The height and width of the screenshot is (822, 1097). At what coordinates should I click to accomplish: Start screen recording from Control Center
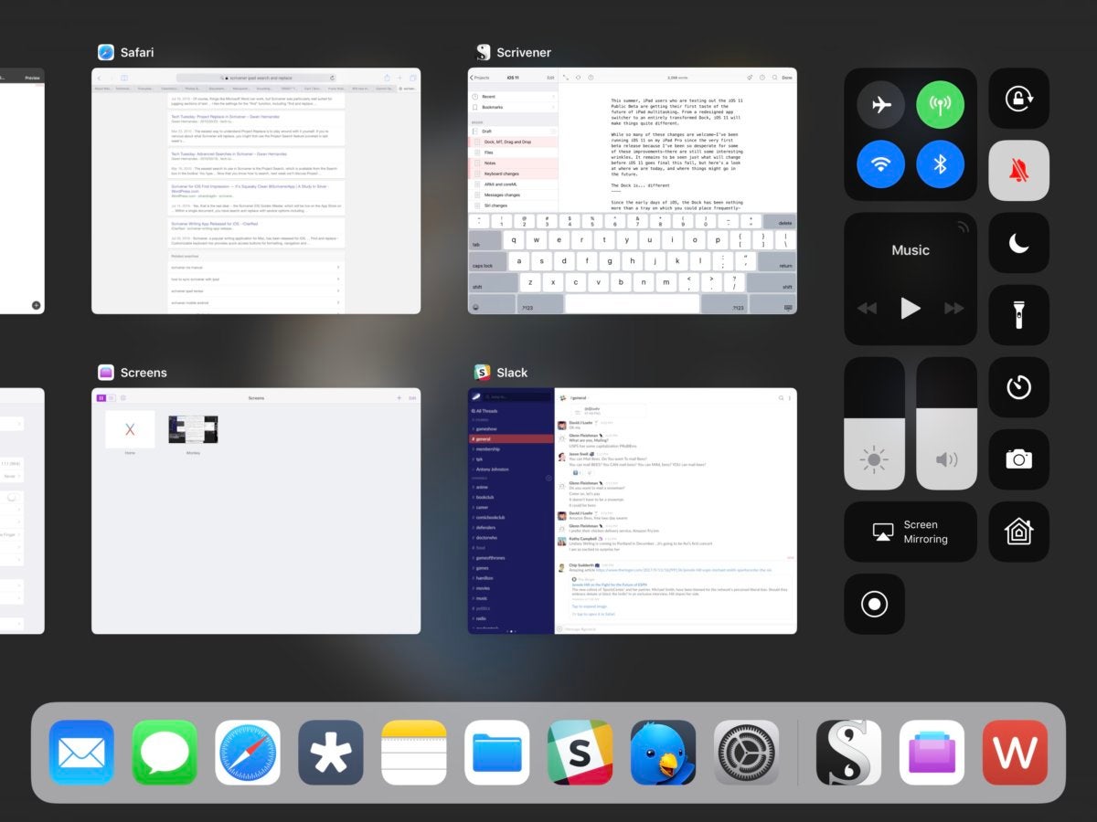click(874, 604)
